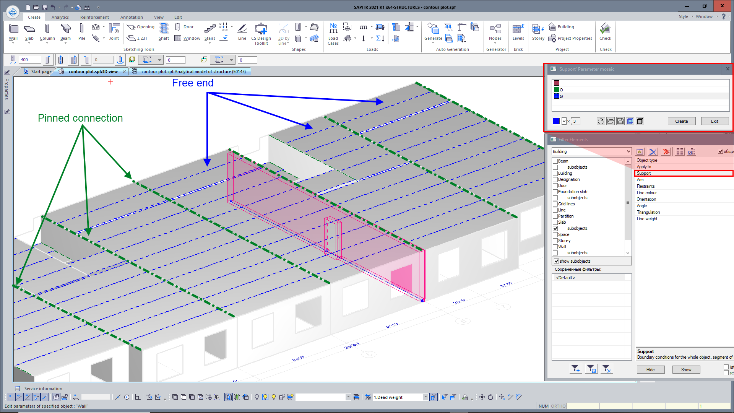Click the blue color swatch in mosaic

point(556,121)
